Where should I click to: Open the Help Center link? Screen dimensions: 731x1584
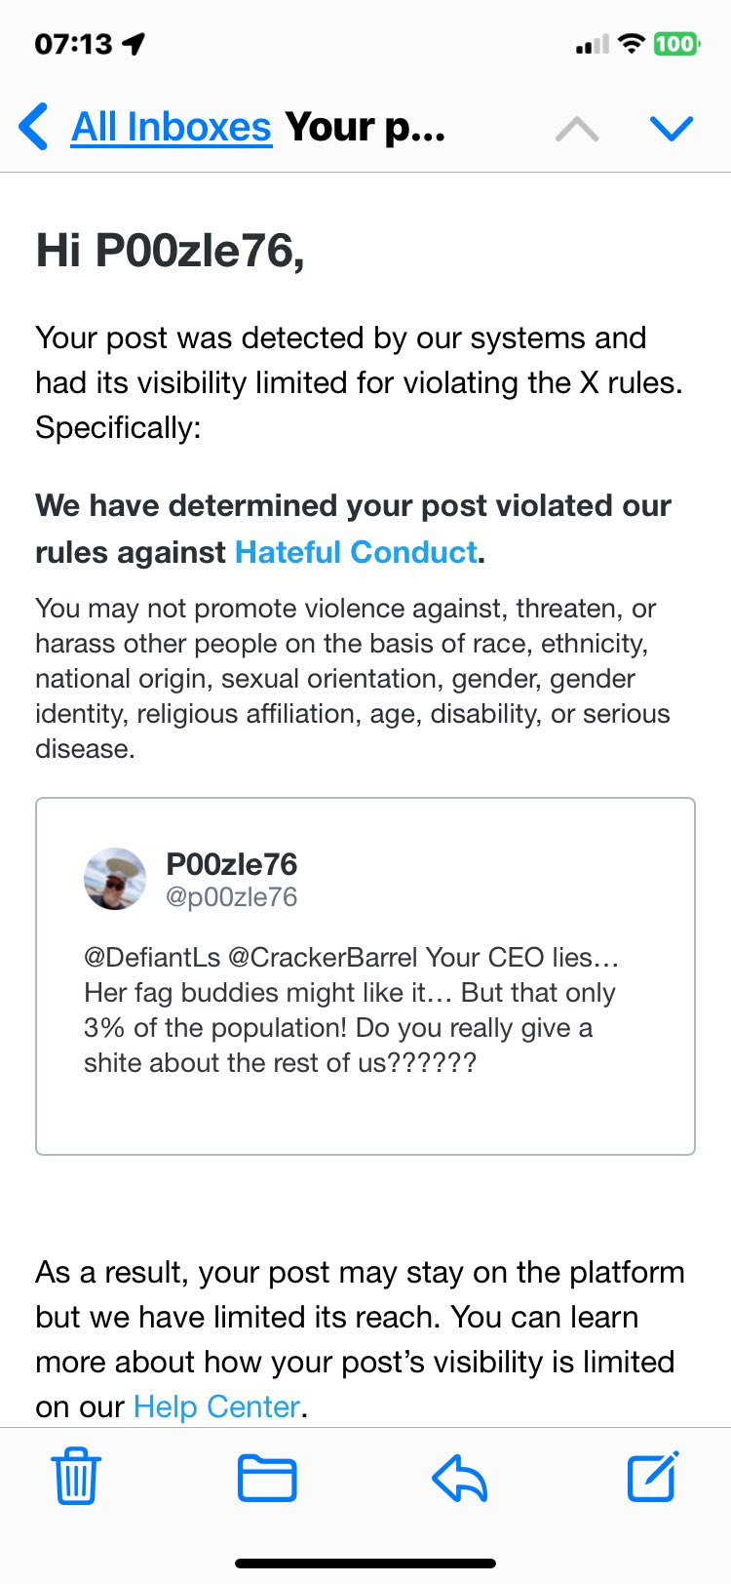(x=216, y=1406)
